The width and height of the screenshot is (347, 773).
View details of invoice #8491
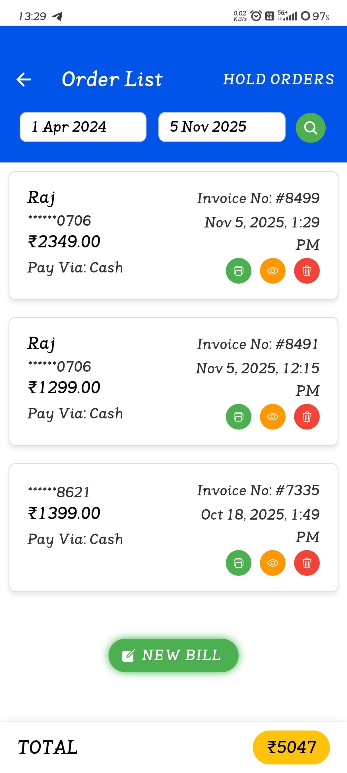272,416
